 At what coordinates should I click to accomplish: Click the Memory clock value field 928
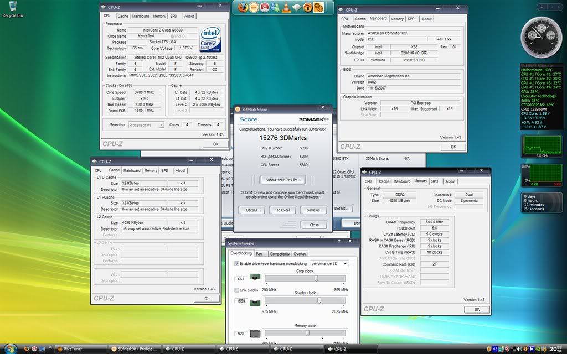(x=241, y=334)
